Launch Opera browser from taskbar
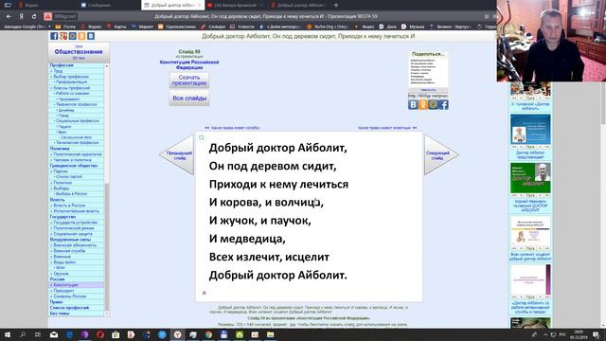This screenshot has height=341, width=606. (100, 334)
